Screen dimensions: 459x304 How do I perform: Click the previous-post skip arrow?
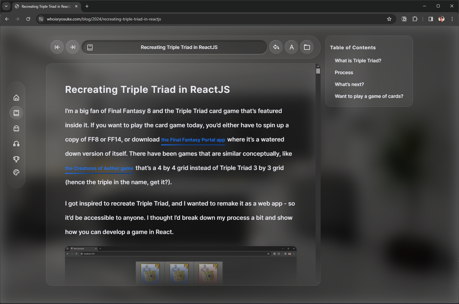pos(57,47)
